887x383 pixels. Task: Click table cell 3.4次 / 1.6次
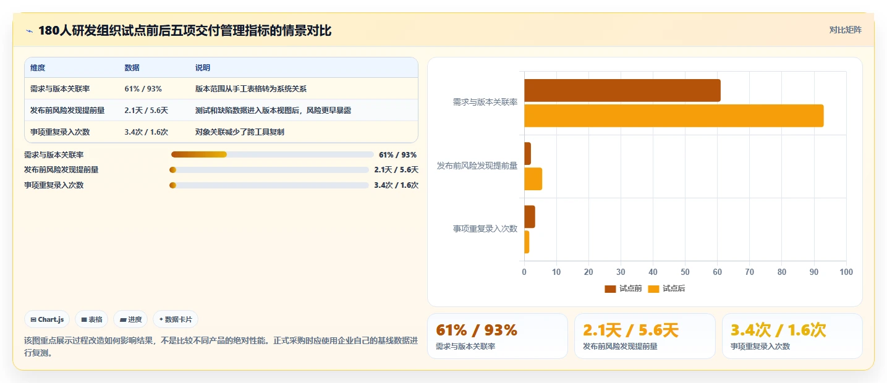[146, 132]
